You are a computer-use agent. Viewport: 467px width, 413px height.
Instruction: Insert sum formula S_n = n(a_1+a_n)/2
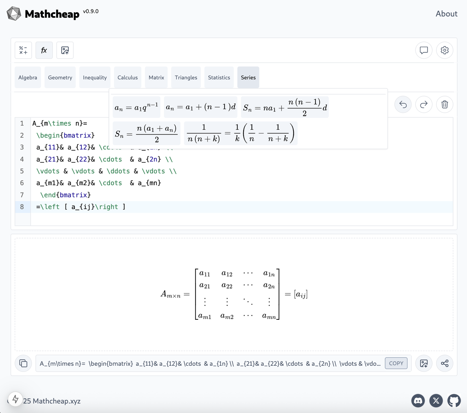click(x=147, y=133)
